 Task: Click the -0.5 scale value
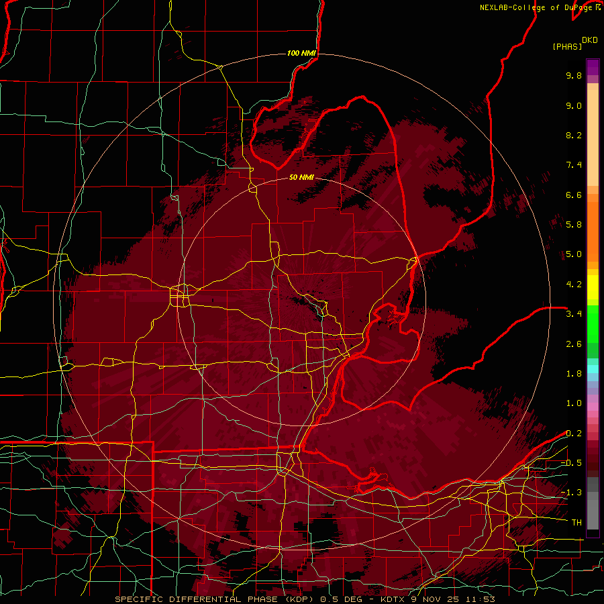click(x=571, y=463)
